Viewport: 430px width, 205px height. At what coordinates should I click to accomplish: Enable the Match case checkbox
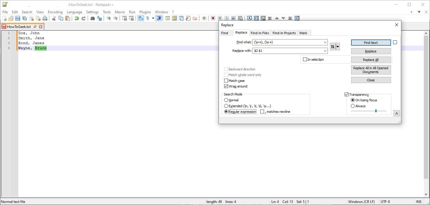click(x=226, y=81)
